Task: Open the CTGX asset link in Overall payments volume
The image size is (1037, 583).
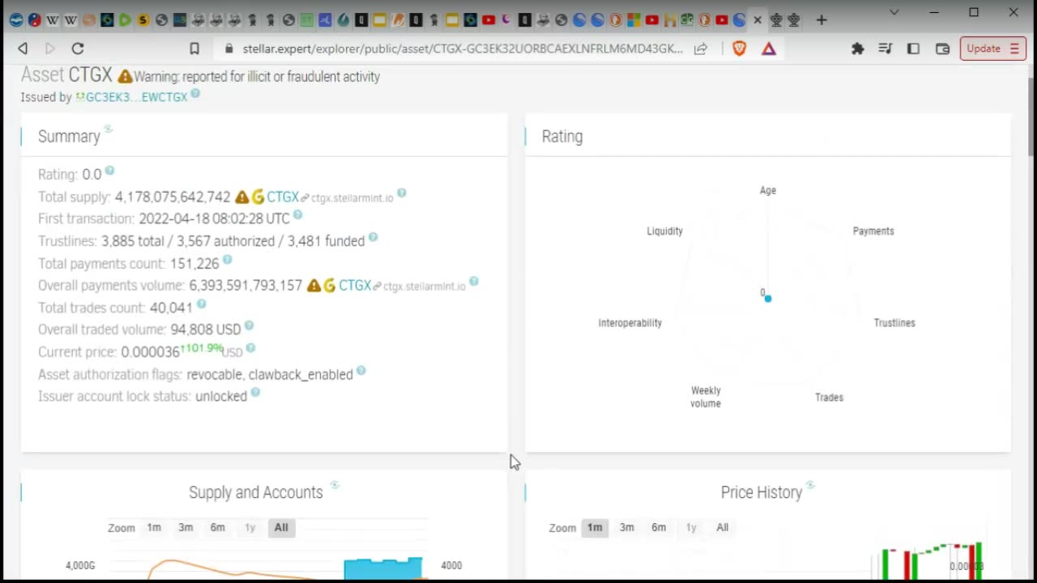Action: [355, 285]
